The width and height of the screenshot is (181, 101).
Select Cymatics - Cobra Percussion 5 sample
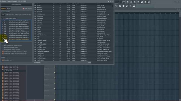tap(11, 79)
